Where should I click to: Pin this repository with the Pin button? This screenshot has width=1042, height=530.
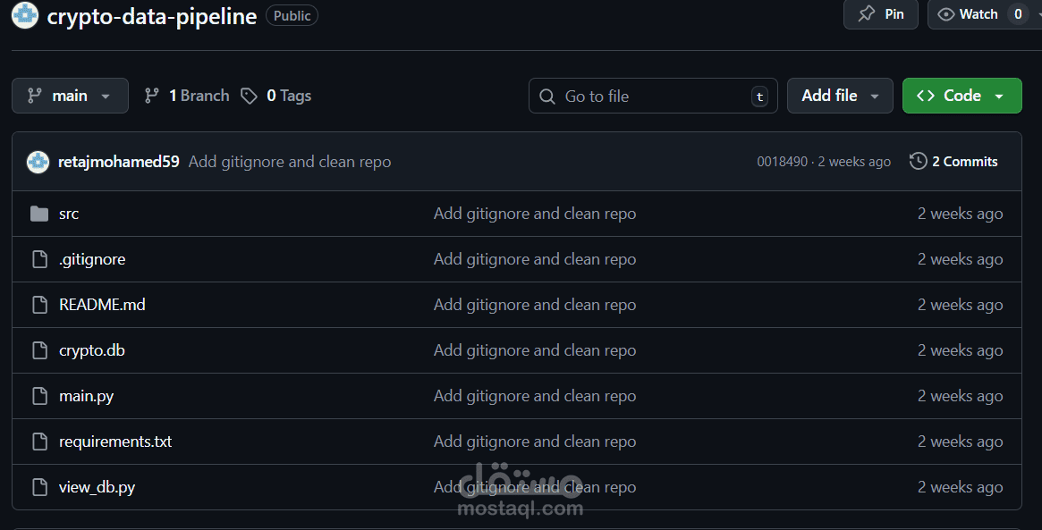point(880,14)
